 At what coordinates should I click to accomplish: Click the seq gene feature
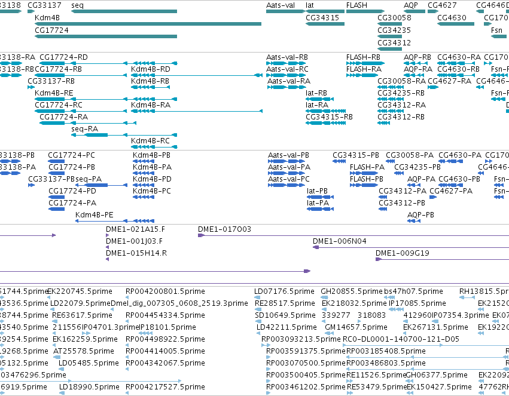tap(124, 11)
